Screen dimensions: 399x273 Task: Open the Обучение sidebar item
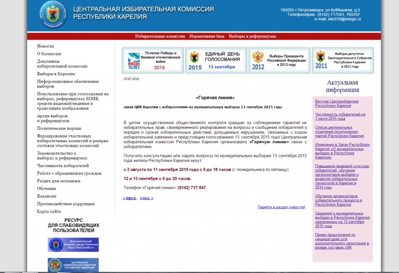47,188
